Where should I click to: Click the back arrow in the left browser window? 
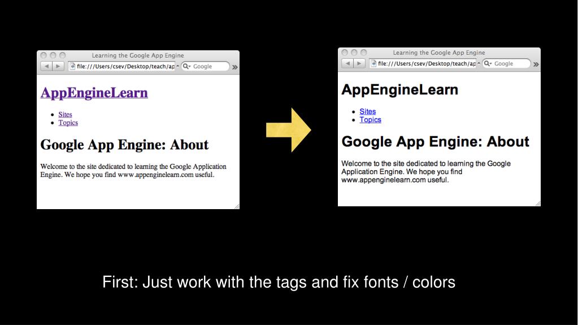46,66
